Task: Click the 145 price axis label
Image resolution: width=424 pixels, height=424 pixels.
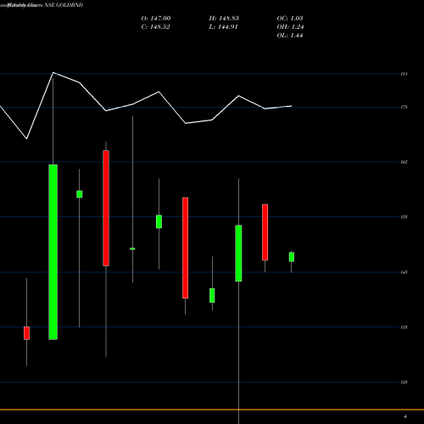Action: [x=404, y=272]
